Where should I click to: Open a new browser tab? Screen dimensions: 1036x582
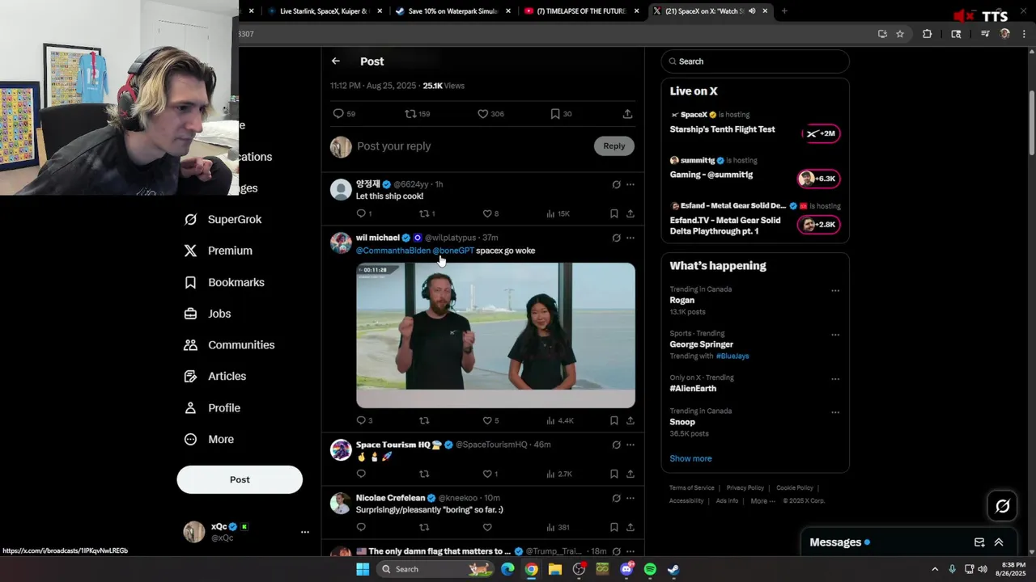(x=783, y=11)
